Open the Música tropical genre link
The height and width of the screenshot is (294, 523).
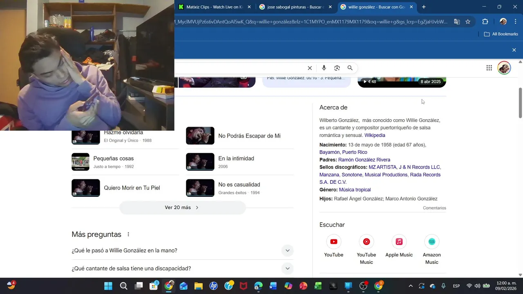(355, 190)
